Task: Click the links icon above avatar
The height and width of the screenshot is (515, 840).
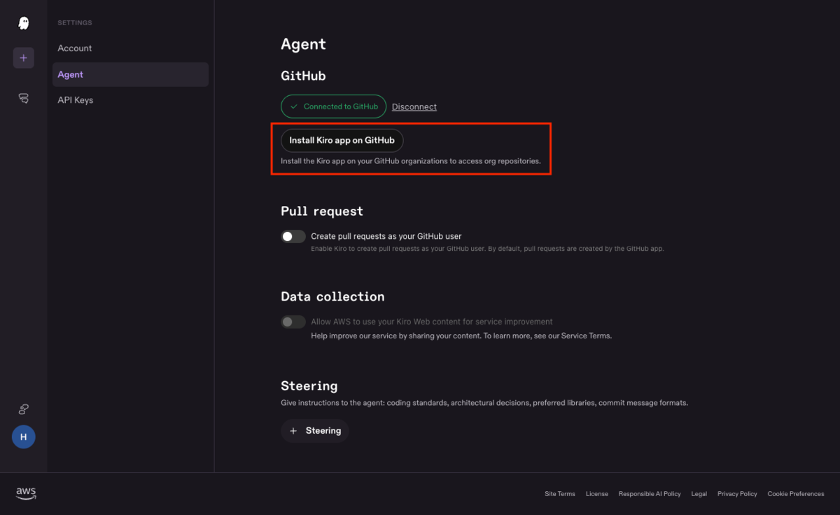Action: [23, 409]
